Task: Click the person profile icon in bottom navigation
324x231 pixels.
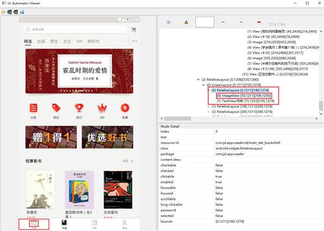Action: 124,222
